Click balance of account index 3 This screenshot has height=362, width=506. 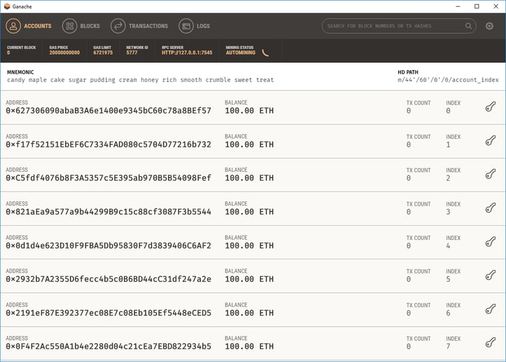(x=249, y=212)
